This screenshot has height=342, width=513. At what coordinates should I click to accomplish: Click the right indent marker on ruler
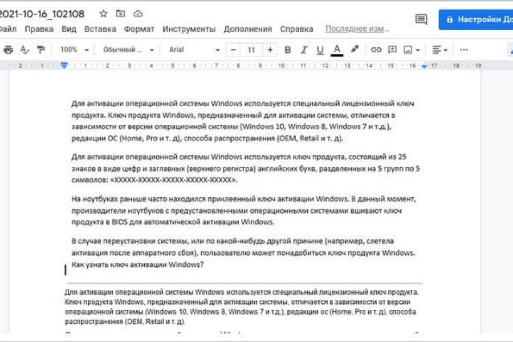pos(424,66)
